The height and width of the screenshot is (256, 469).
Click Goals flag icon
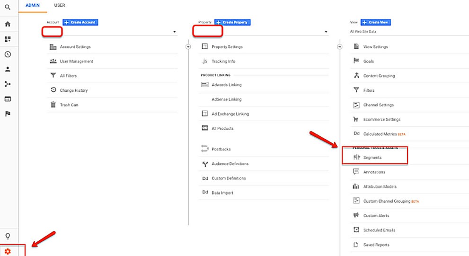[356, 61]
